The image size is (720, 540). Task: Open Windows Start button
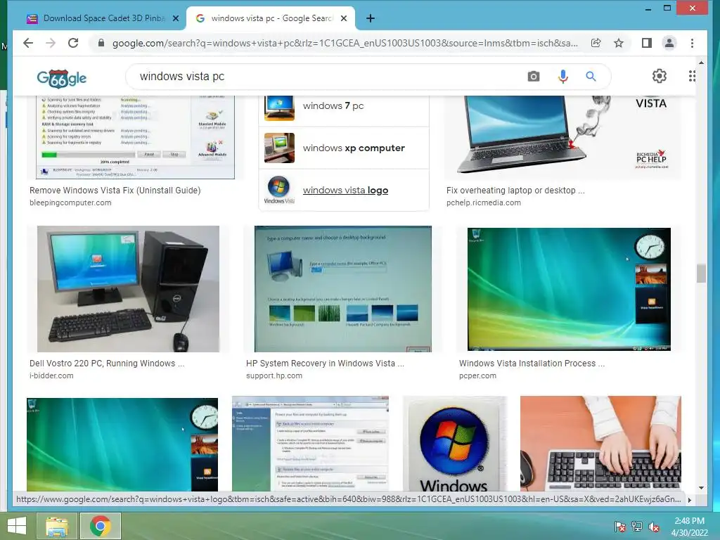[17, 526]
